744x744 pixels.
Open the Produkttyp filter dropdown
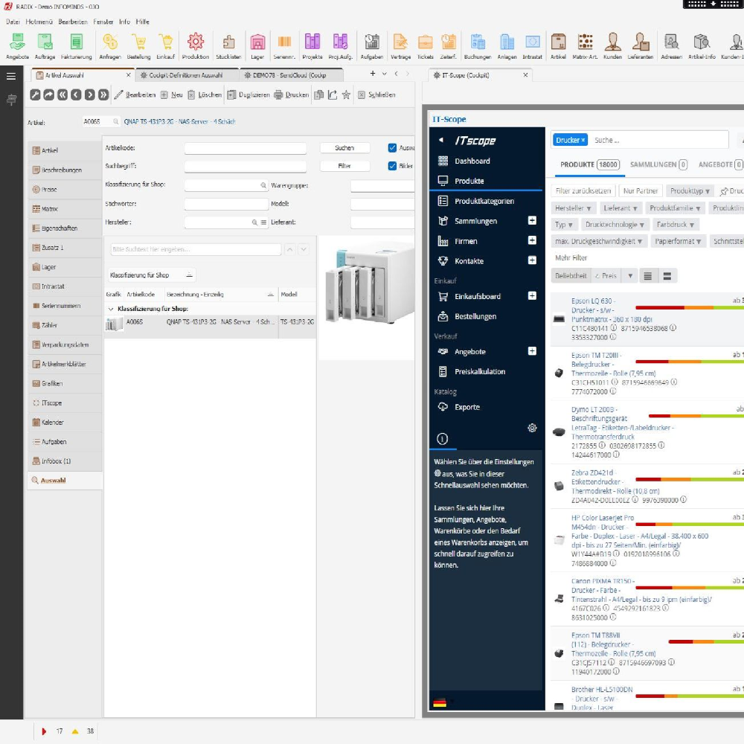click(690, 190)
